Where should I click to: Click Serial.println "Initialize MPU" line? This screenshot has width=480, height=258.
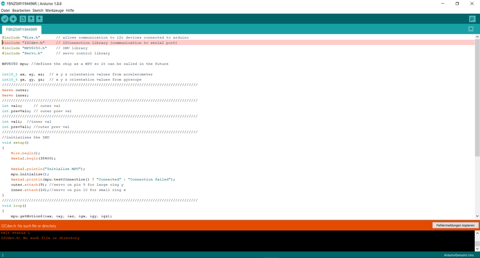(48, 169)
